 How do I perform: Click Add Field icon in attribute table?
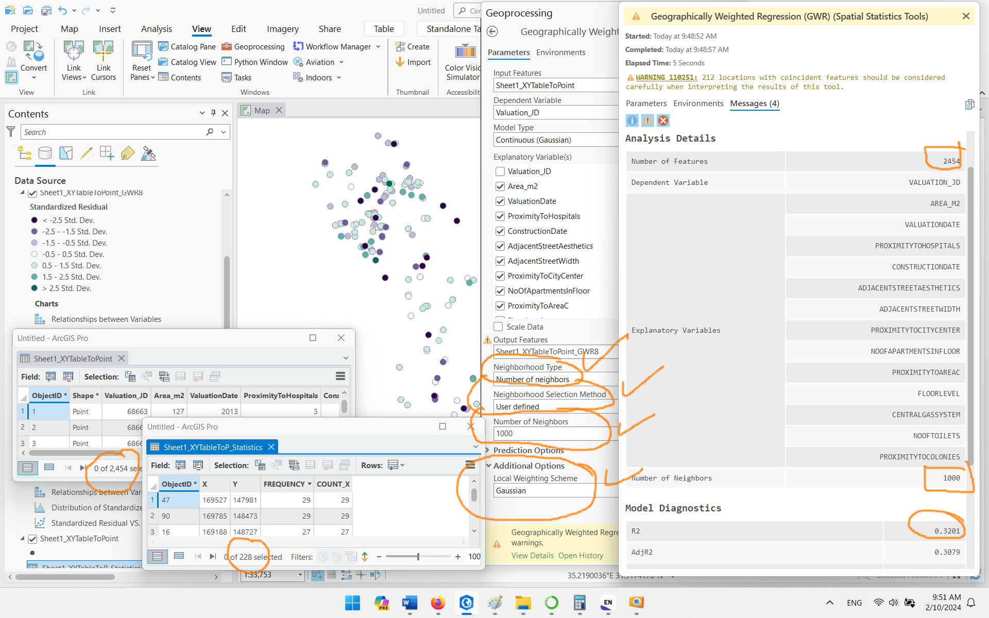pyautogui.click(x=50, y=376)
